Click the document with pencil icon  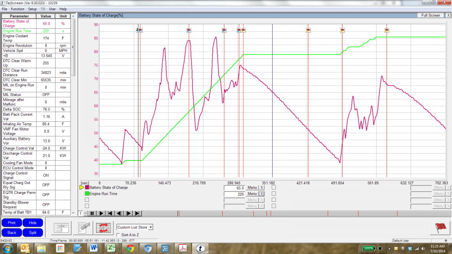84,228
